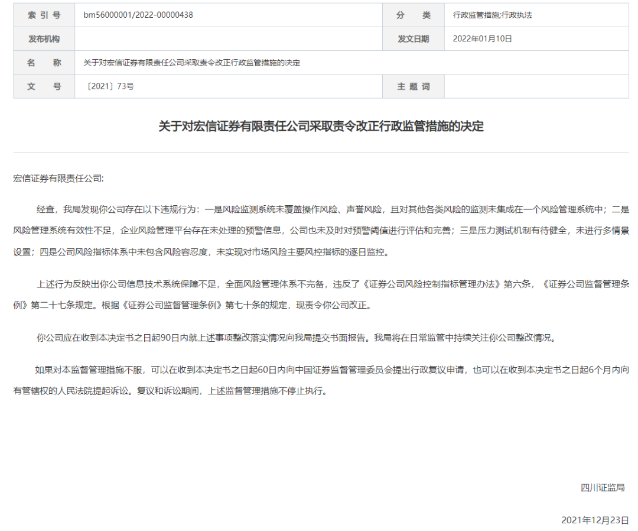
Task: Click the signing date 2021年12月23日
Action: pyautogui.click(x=595, y=520)
